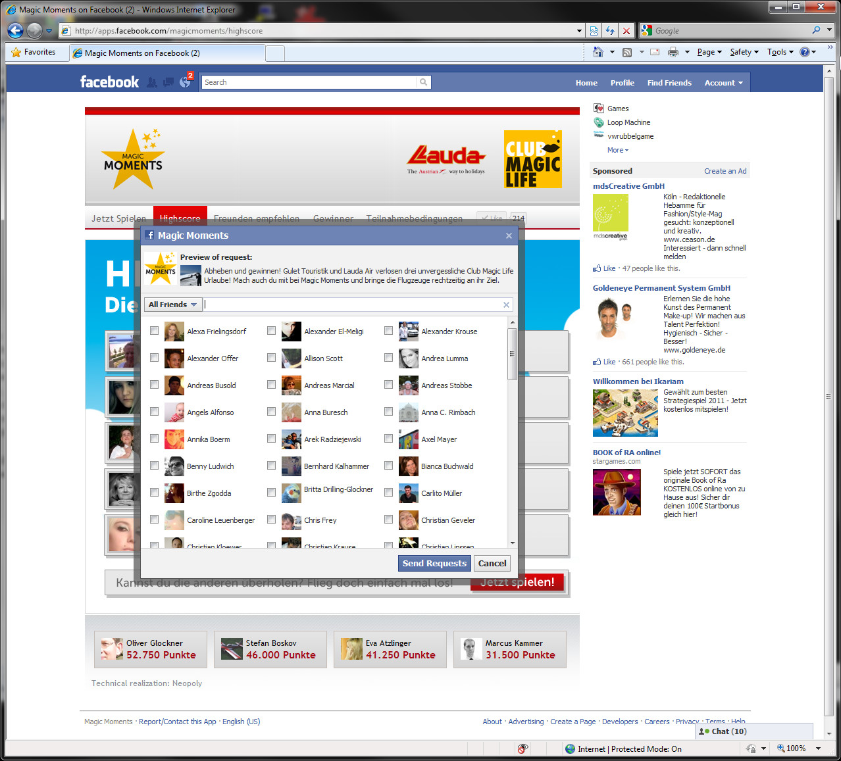Image resolution: width=841 pixels, height=761 pixels.
Task: Click the Google search magnifier icon
Action: [x=816, y=30]
